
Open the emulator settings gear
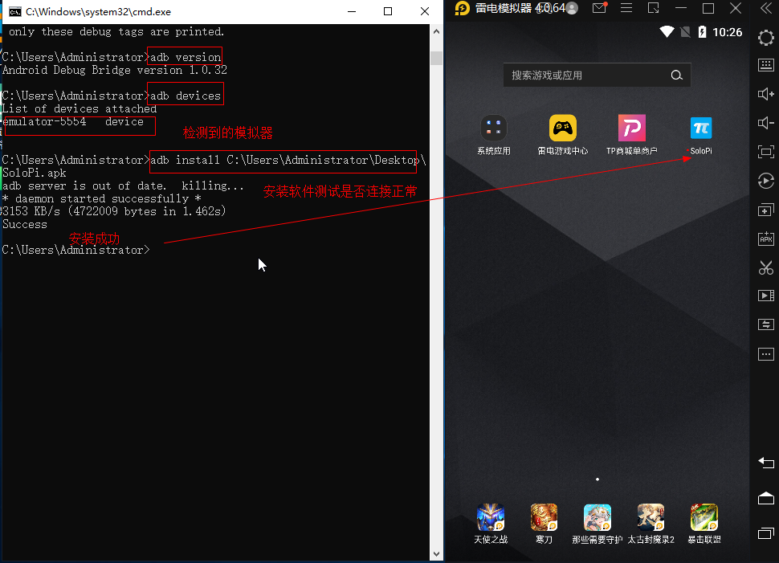pyautogui.click(x=765, y=38)
